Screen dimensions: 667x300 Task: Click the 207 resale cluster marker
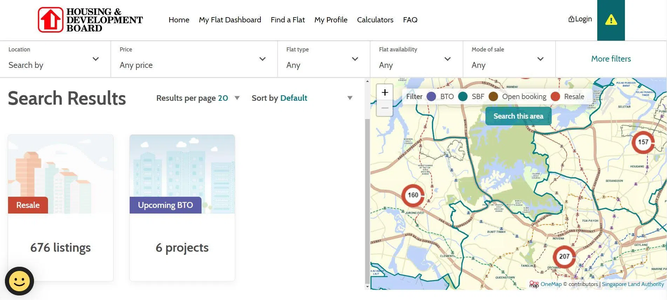[x=564, y=257]
